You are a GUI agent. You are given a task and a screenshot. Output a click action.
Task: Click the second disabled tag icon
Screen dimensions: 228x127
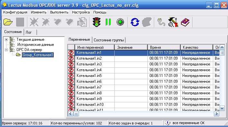[x=70, y=22]
